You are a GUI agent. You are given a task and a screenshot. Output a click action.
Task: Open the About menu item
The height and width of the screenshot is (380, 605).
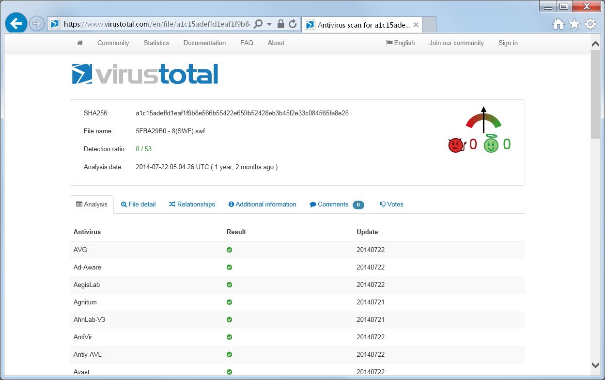[276, 43]
